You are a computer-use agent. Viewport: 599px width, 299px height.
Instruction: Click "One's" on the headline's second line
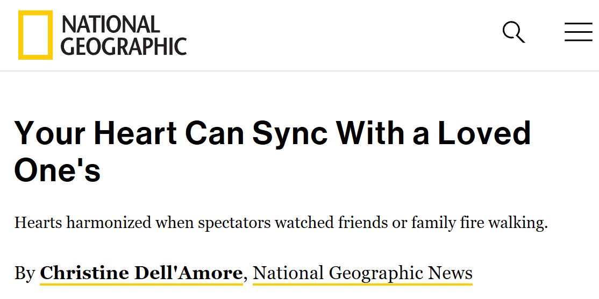tap(57, 170)
